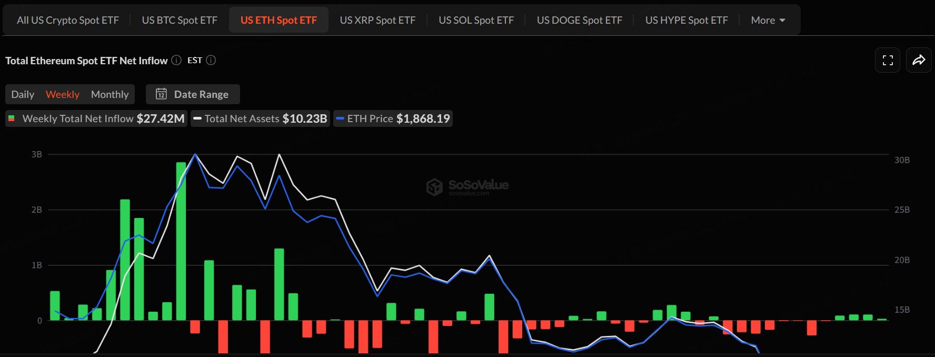Select the US ETH Spot ETF tab
Image resolution: width=935 pixels, height=357 pixels.
point(278,20)
